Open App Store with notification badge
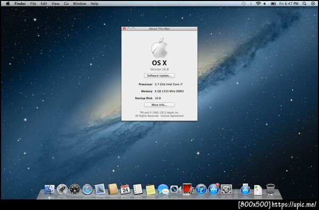Viewport: 319px width, 210px height. pyautogui.click(x=214, y=189)
